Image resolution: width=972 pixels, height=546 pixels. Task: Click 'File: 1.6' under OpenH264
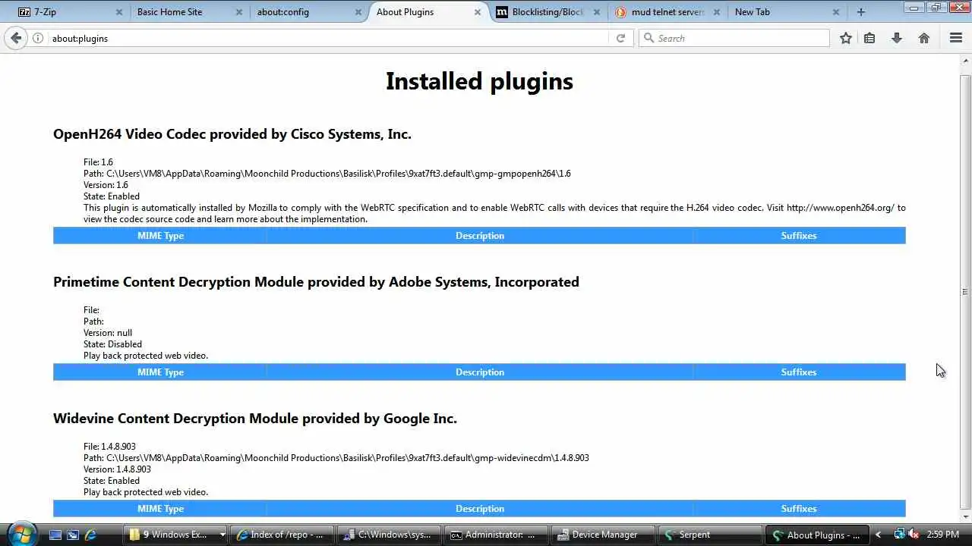coord(98,162)
